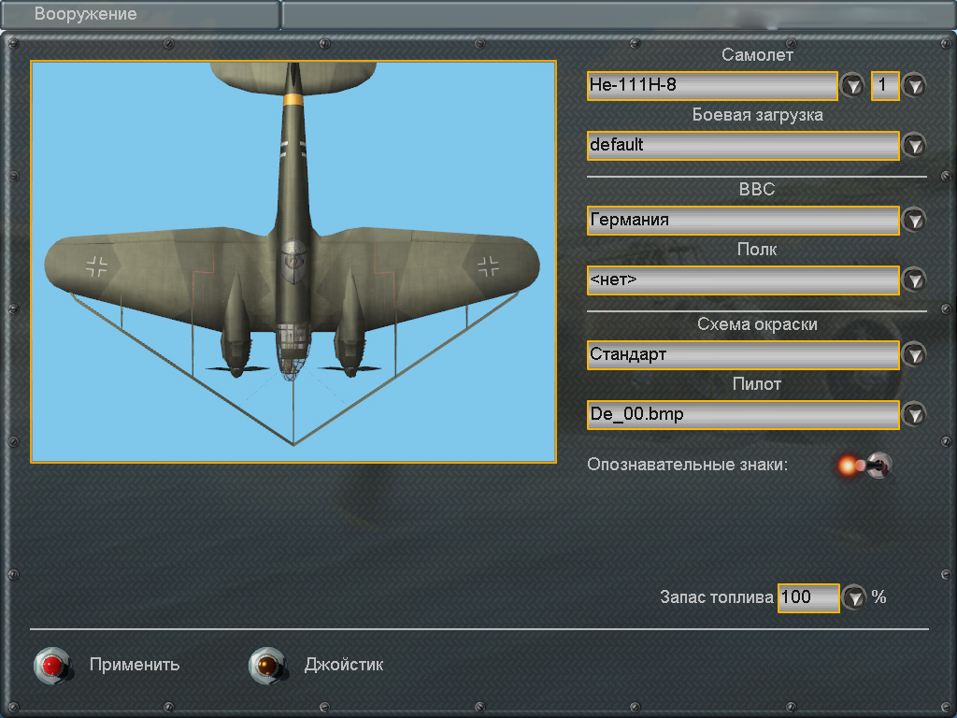Expand the Германия air force dropdown arrow

[x=914, y=221]
